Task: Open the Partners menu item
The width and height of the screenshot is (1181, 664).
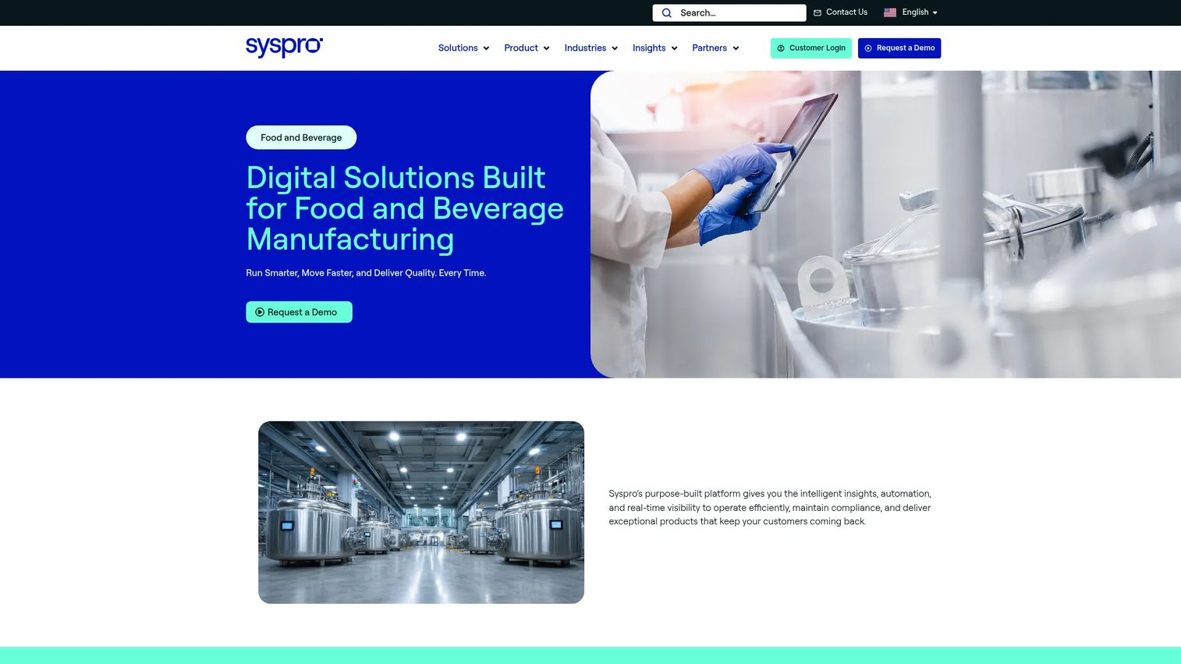Action: point(709,48)
